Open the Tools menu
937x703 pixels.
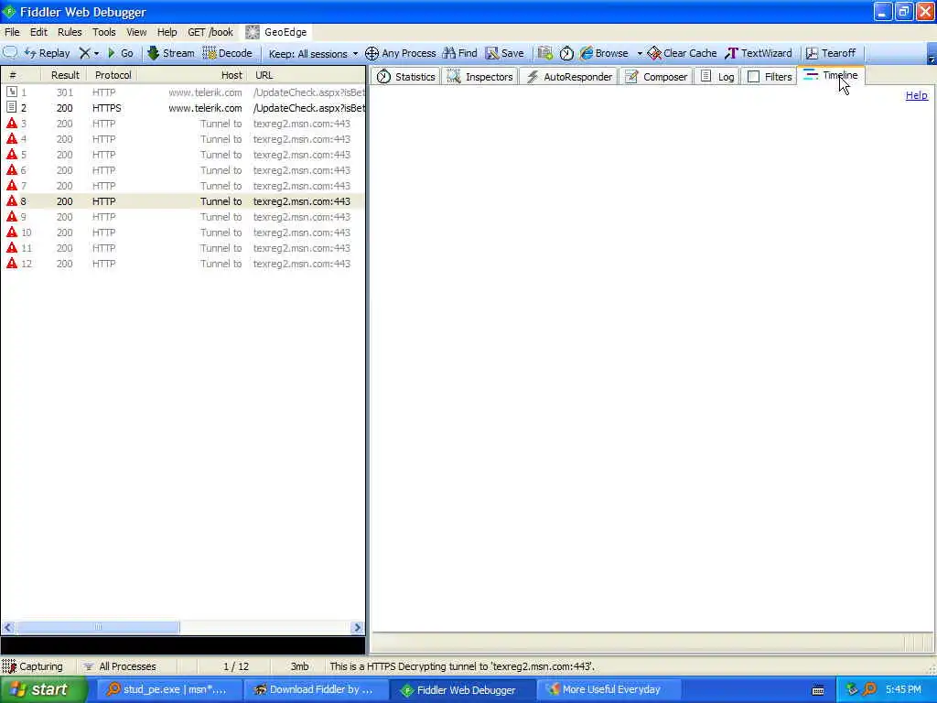click(x=104, y=32)
